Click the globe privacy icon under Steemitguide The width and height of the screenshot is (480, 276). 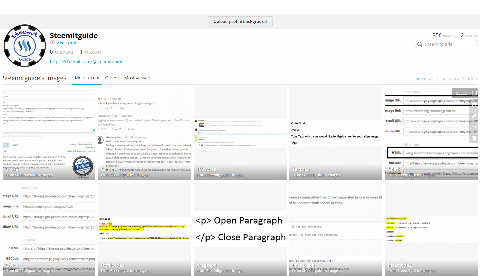(53, 42)
